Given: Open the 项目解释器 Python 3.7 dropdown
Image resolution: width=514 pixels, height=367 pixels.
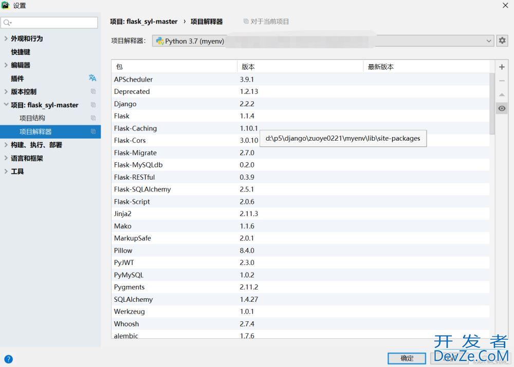Looking at the screenshot, I should (x=323, y=41).
